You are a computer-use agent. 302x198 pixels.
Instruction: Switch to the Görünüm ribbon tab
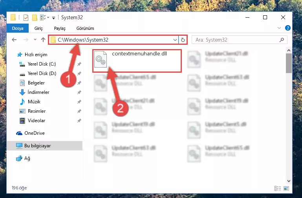coord(85,28)
